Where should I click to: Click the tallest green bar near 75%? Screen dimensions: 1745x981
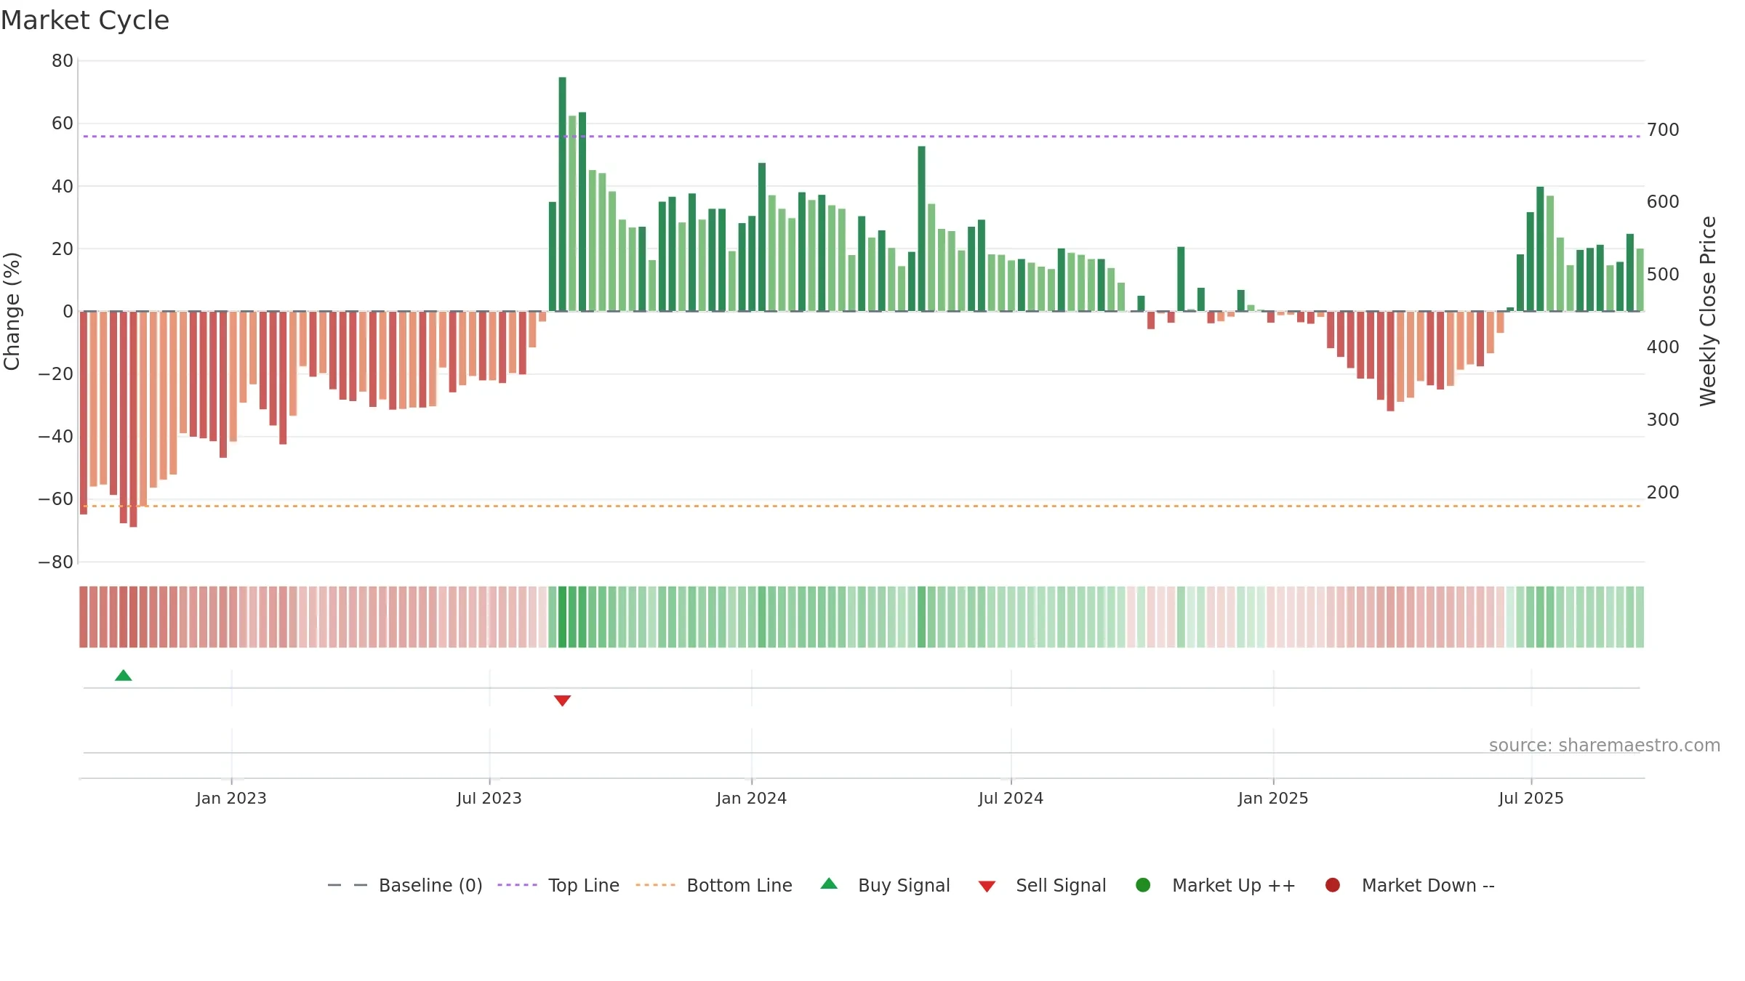tap(562, 194)
